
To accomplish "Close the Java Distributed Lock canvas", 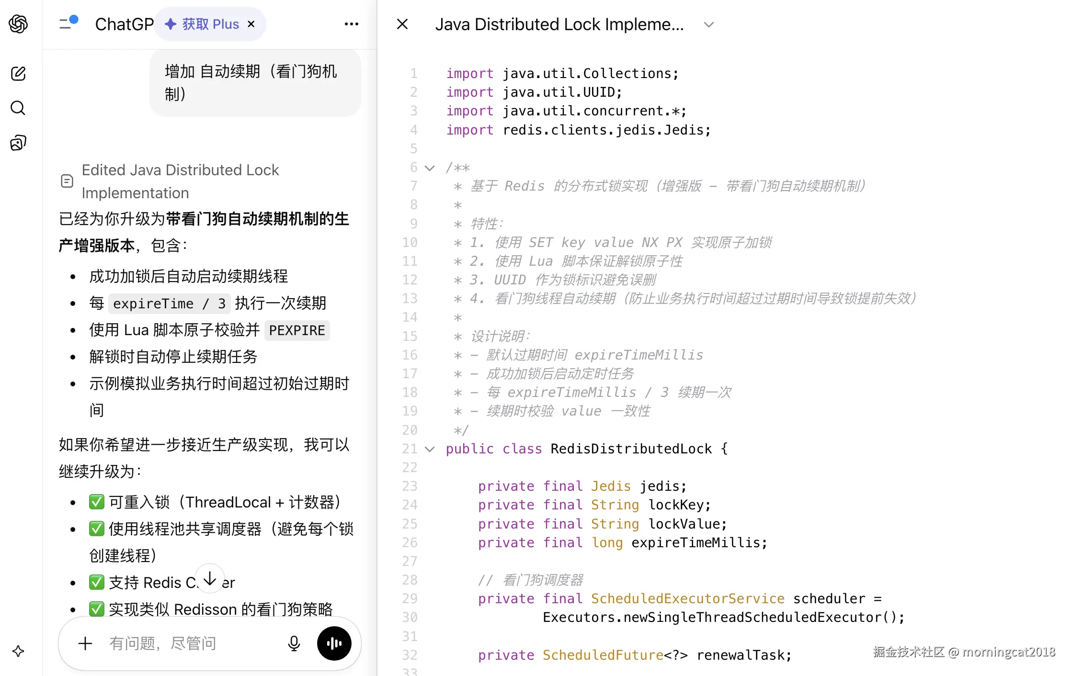I will pos(402,24).
